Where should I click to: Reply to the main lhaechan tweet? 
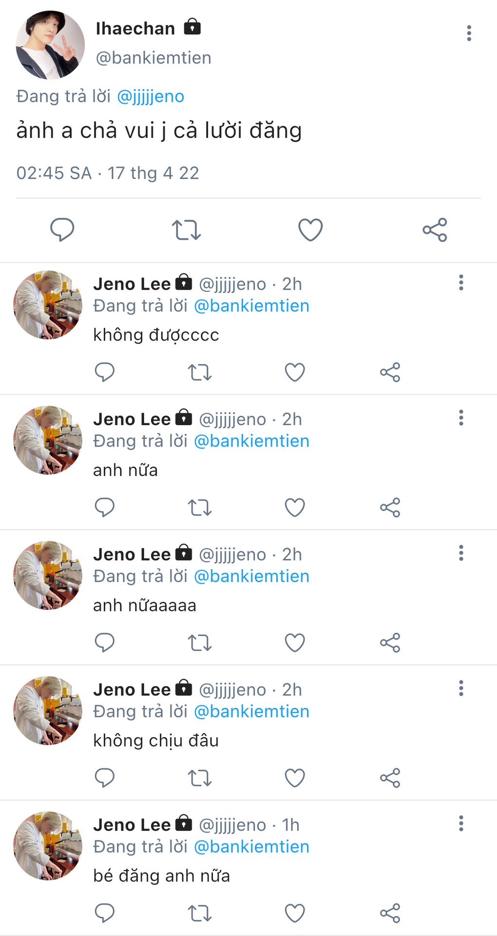click(62, 230)
